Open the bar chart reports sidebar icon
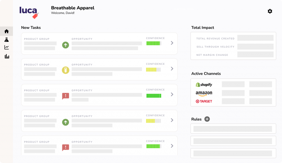 click(7, 56)
